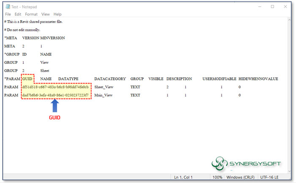Click the DESCRIPTION column header

[179, 79]
